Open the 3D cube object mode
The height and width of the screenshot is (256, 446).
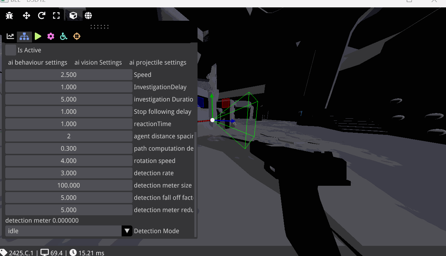point(73,15)
